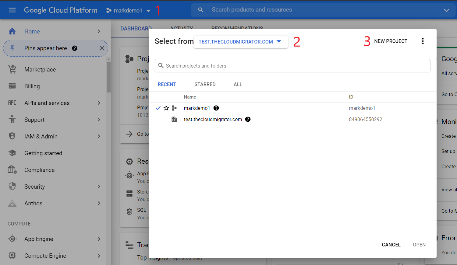The height and width of the screenshot is (265, 457).
Task: Click the pin icon in Pins appear here
Action: tap(12, 48)
